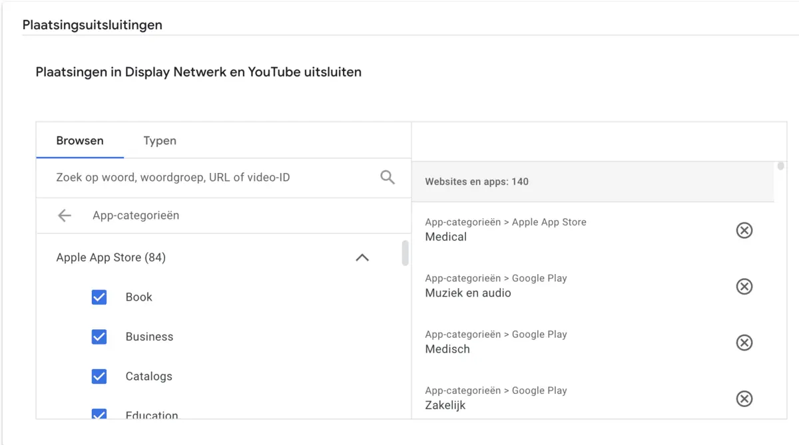The width and height of the screenshot is (799, 445).
Task: Switch to the Typen tab
Action: click(160, 140)
